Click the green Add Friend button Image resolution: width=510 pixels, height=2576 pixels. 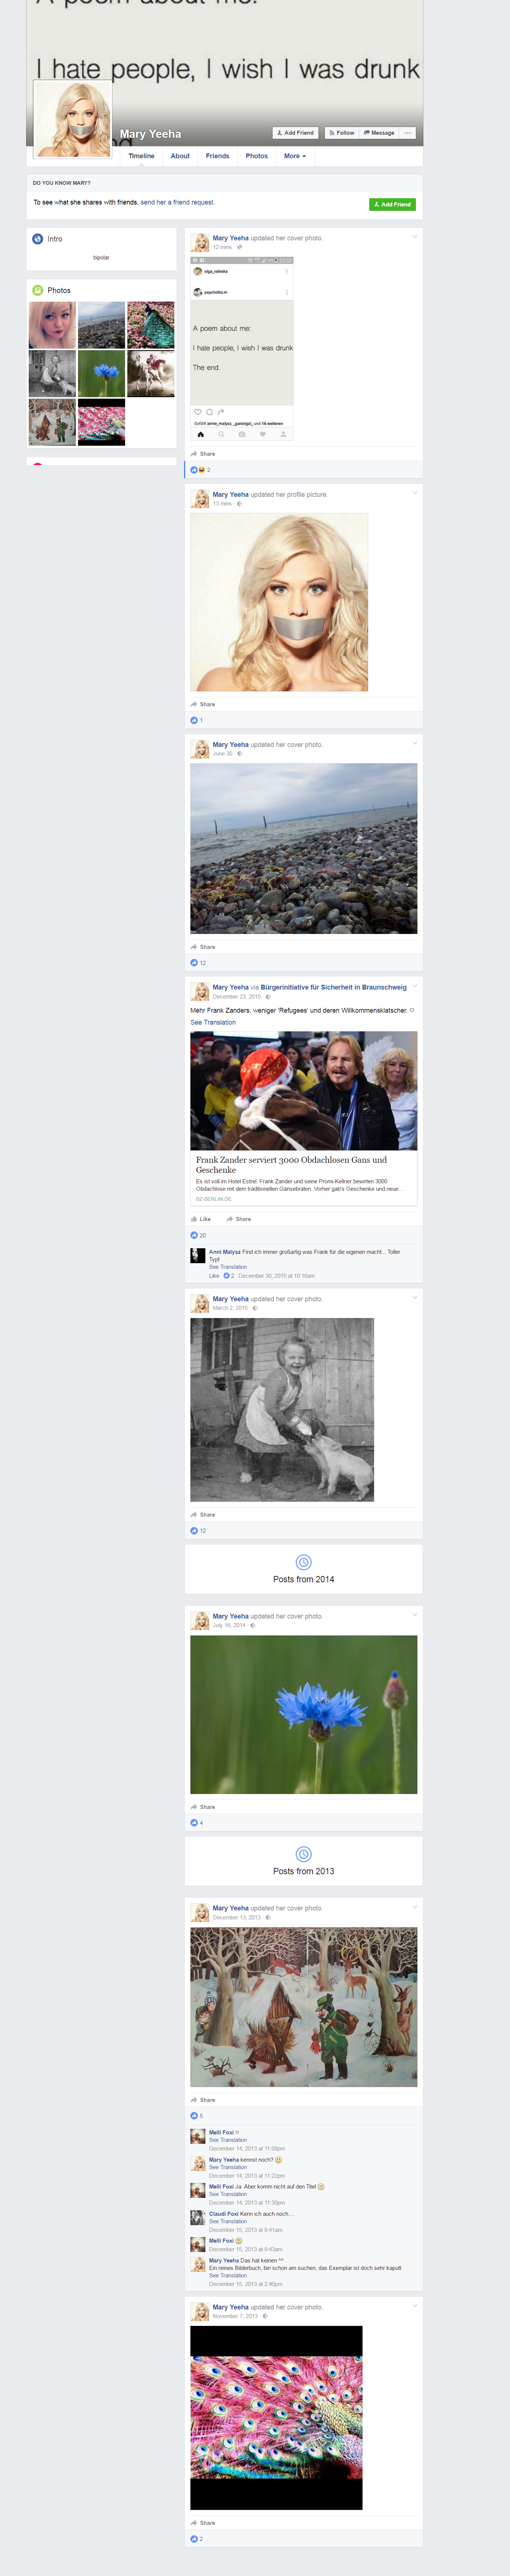(x=392, y=204)
